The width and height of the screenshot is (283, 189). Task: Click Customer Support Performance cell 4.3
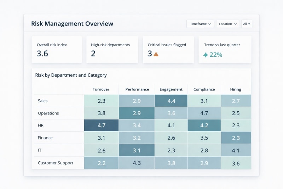point(137,163)
